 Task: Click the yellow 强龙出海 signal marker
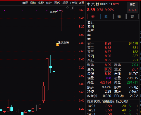[x=58, y=44]
